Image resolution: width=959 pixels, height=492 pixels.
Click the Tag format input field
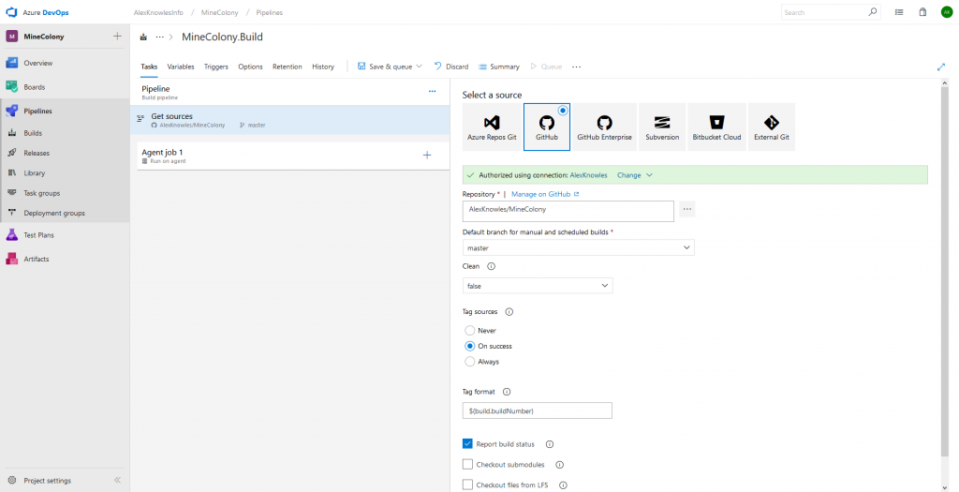click(538, 410)
